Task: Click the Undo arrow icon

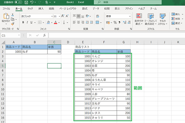Action: 31,2
